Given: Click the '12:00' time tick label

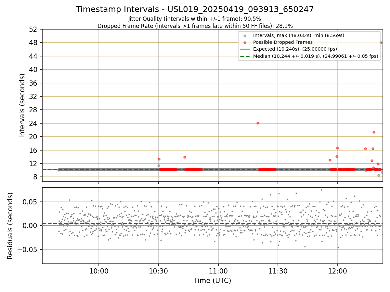Looking at the screenshot, I should 337,271.
